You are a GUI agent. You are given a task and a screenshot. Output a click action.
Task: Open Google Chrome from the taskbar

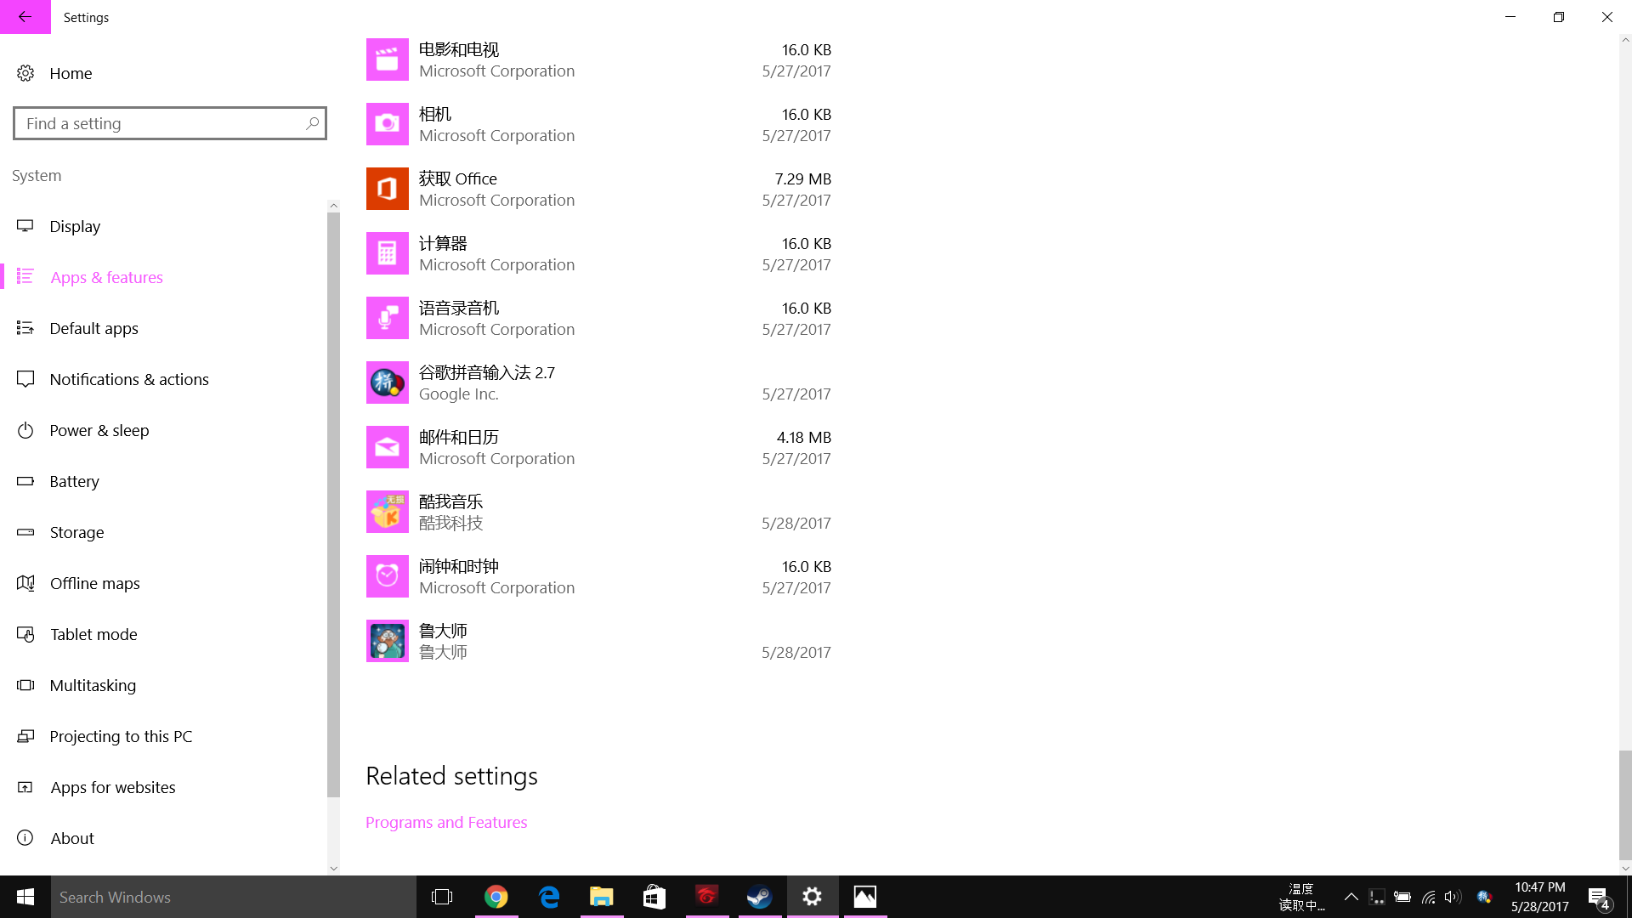496,897
